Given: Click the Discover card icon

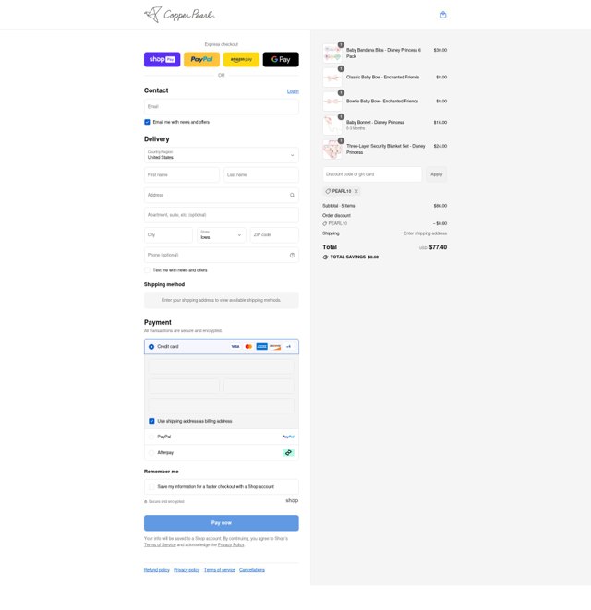Looking at the screenshot, I should pyautogui.click(x=275, y=347).
